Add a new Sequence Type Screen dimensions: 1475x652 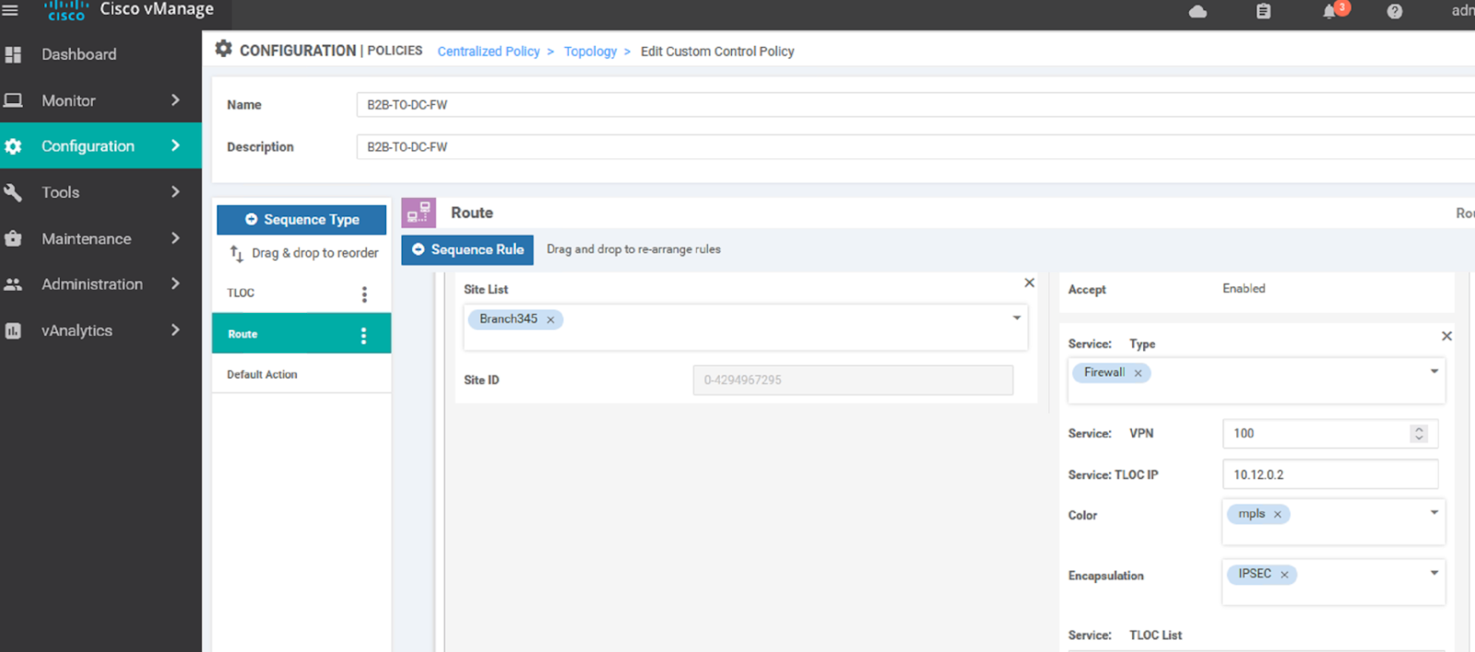(301, 220)
